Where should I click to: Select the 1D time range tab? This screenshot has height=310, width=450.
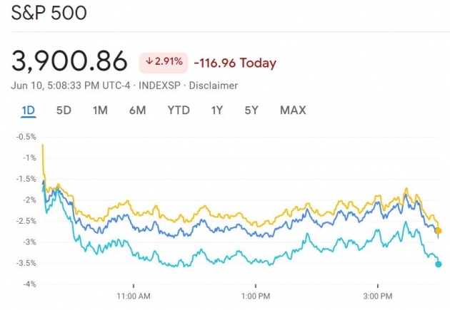coord(29,110)
